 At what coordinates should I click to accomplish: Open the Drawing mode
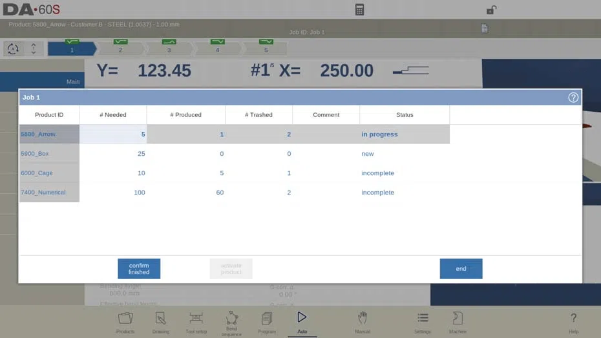pos(161,323)
